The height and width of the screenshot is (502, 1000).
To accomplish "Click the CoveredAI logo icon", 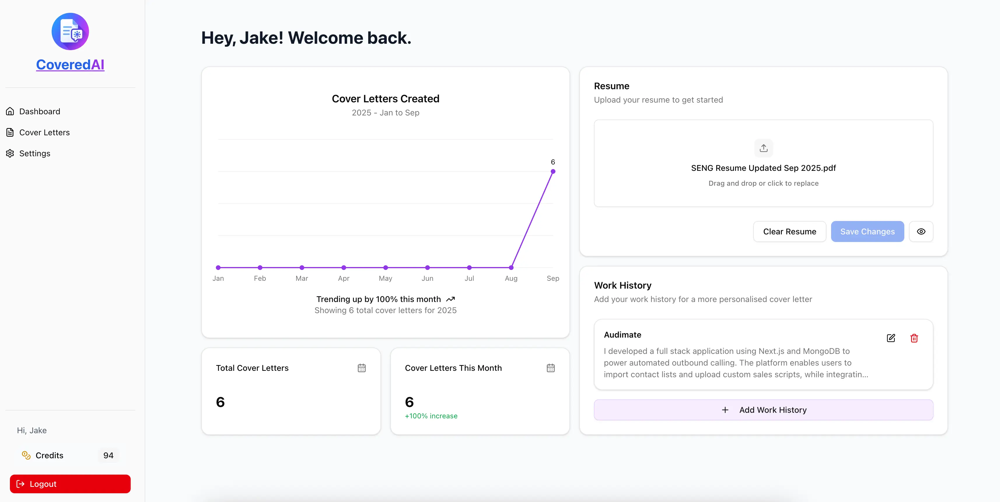I will pos(70,31).
